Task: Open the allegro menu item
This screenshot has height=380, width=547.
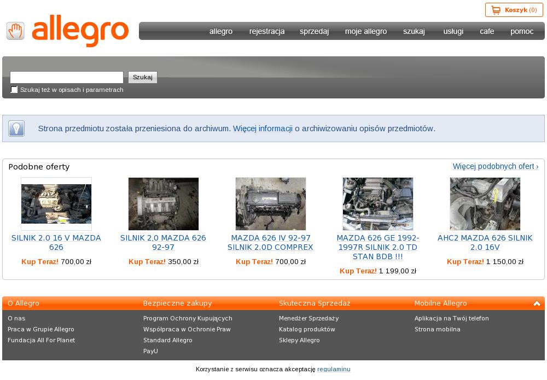Action: click(221, 31)
